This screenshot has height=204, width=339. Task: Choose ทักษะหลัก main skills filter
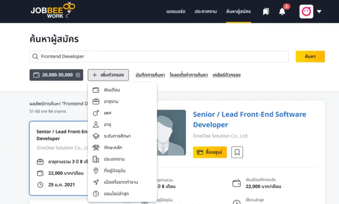pyautogui.click(x=113, y=147)
